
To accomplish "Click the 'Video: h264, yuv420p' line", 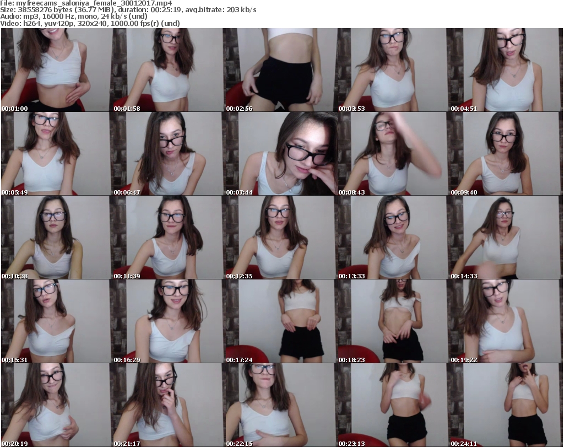I will pyautogui.click(x=90, y=23).
